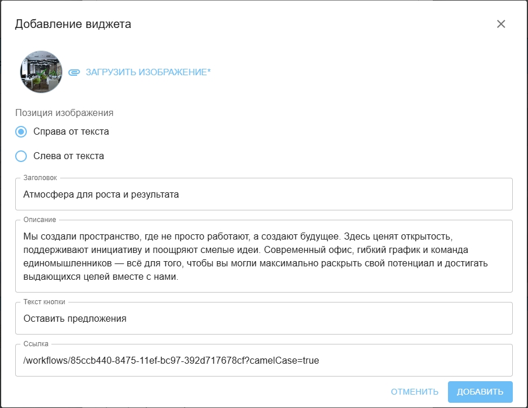This screenshot has width=528, height=408.
Task: Focus the Заголовок input field
Action: click(263, 195)
